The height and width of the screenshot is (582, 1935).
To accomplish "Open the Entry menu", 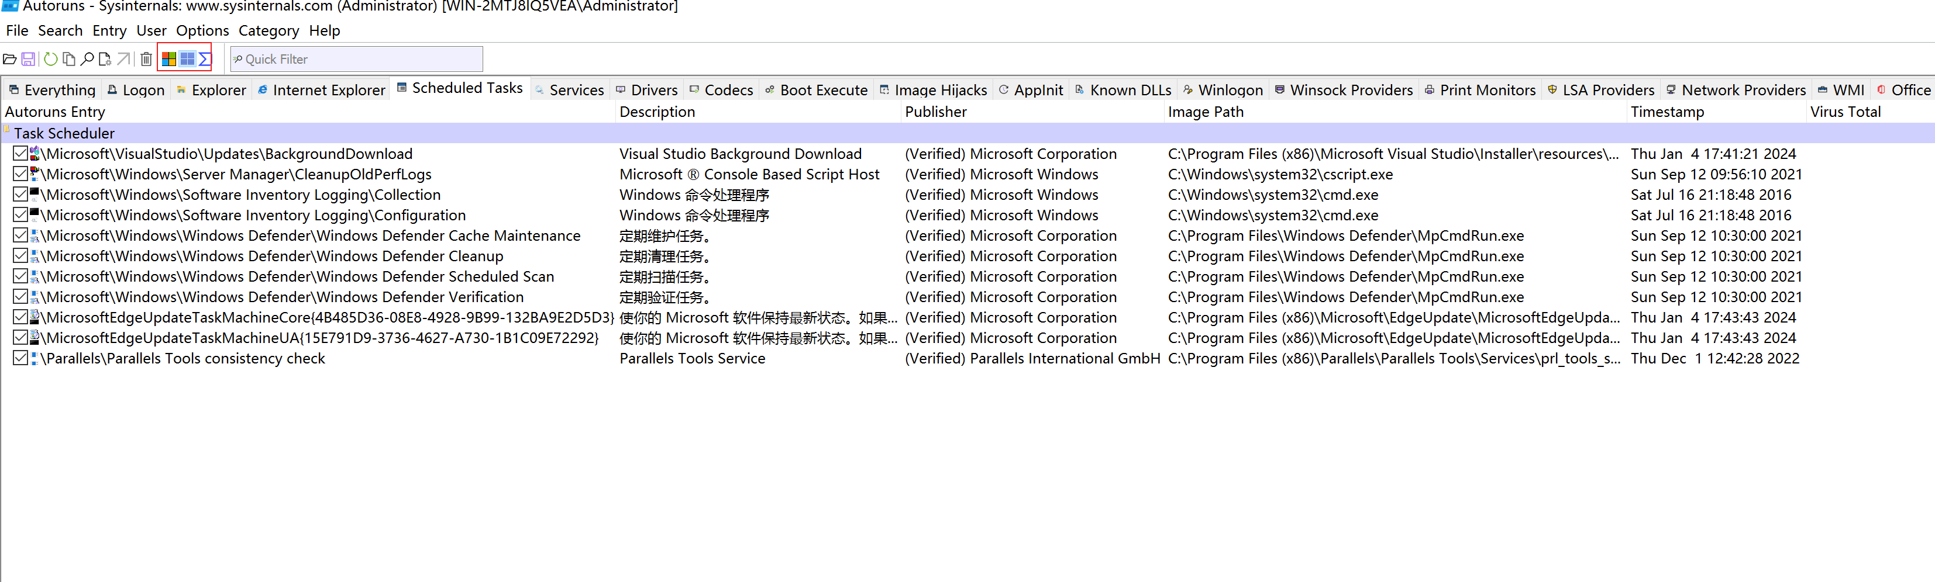I will (109, 31).
